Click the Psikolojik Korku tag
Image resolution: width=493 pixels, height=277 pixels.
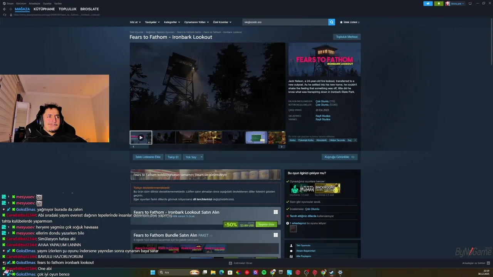306,140
